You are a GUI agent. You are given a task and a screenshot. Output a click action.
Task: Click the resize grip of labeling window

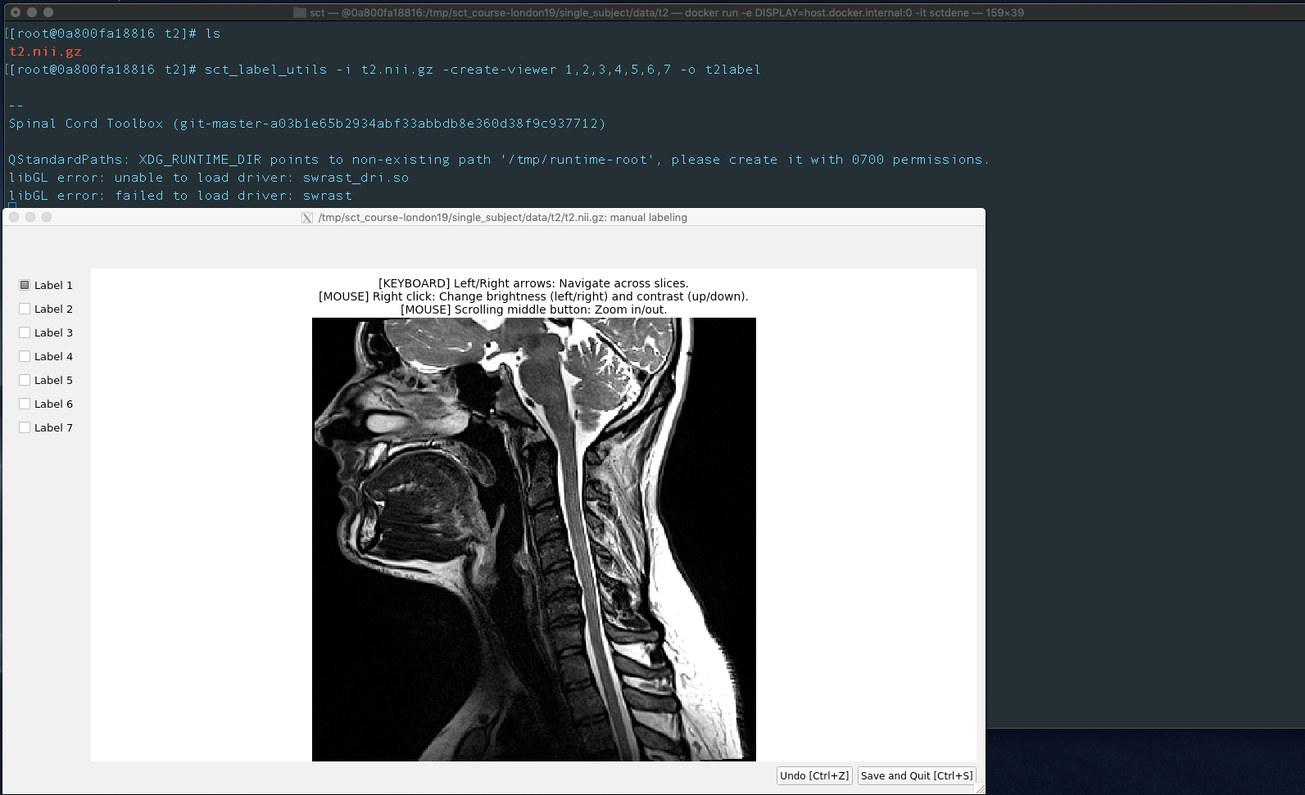point(980,789)
